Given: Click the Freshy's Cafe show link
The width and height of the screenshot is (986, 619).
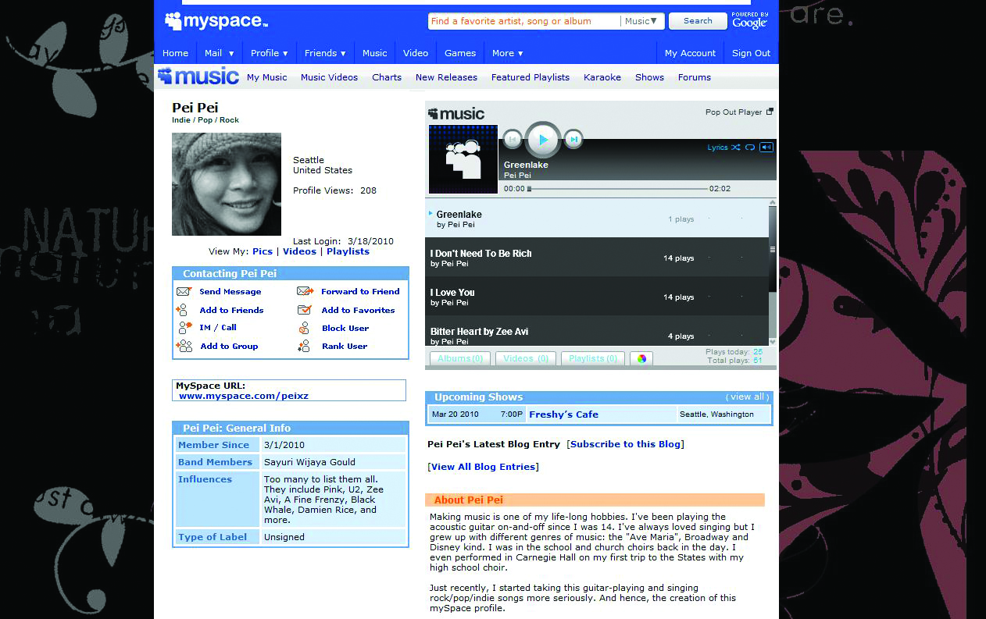Looking at the screenshot, I should (x=564, y=414).
